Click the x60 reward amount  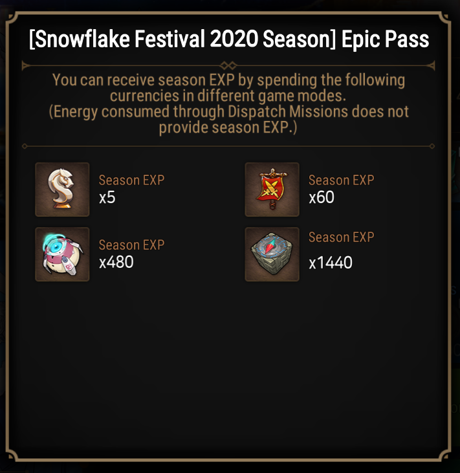click(x=322, y=197)
